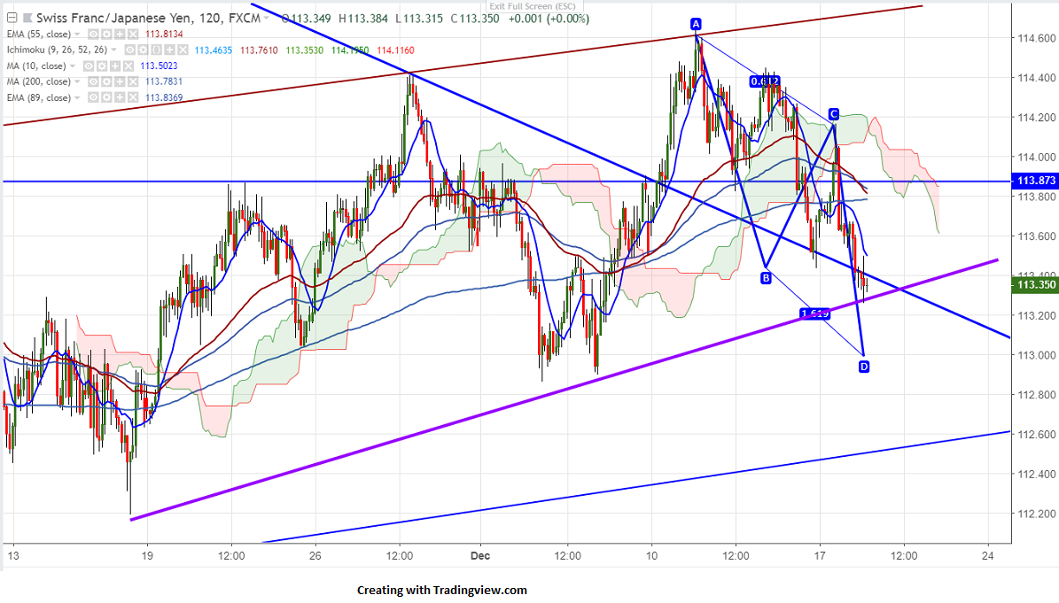Click the 1.619 ratio label on pattern
The image size is (1059, 603).
[x=814, y=313]
